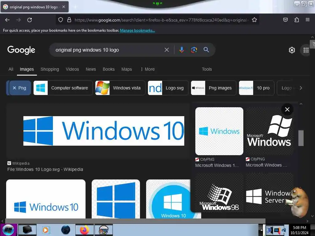
Task: Open the tracking protection shield icon
Action: tap(61, 20)
